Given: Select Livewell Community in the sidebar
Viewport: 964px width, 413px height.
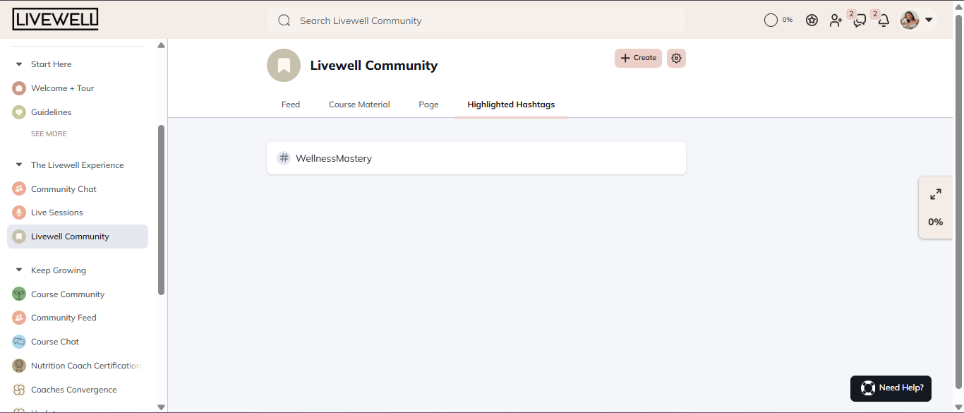Looking at the screenshot, I should [x=78, y=237].
